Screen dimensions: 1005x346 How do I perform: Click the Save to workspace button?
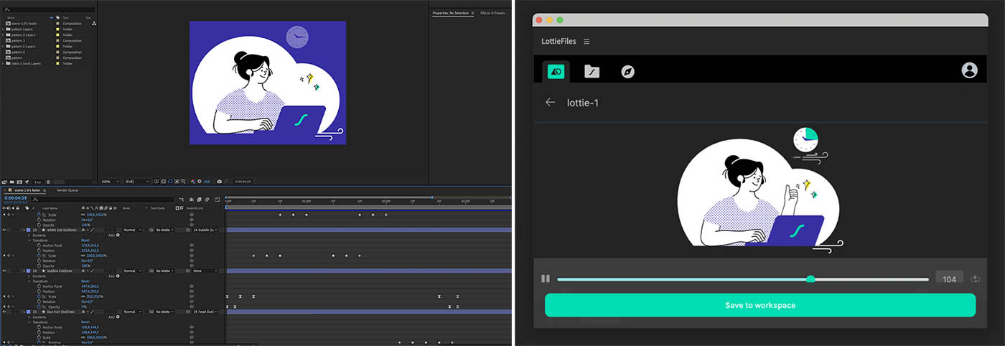(x=760, y=305)
